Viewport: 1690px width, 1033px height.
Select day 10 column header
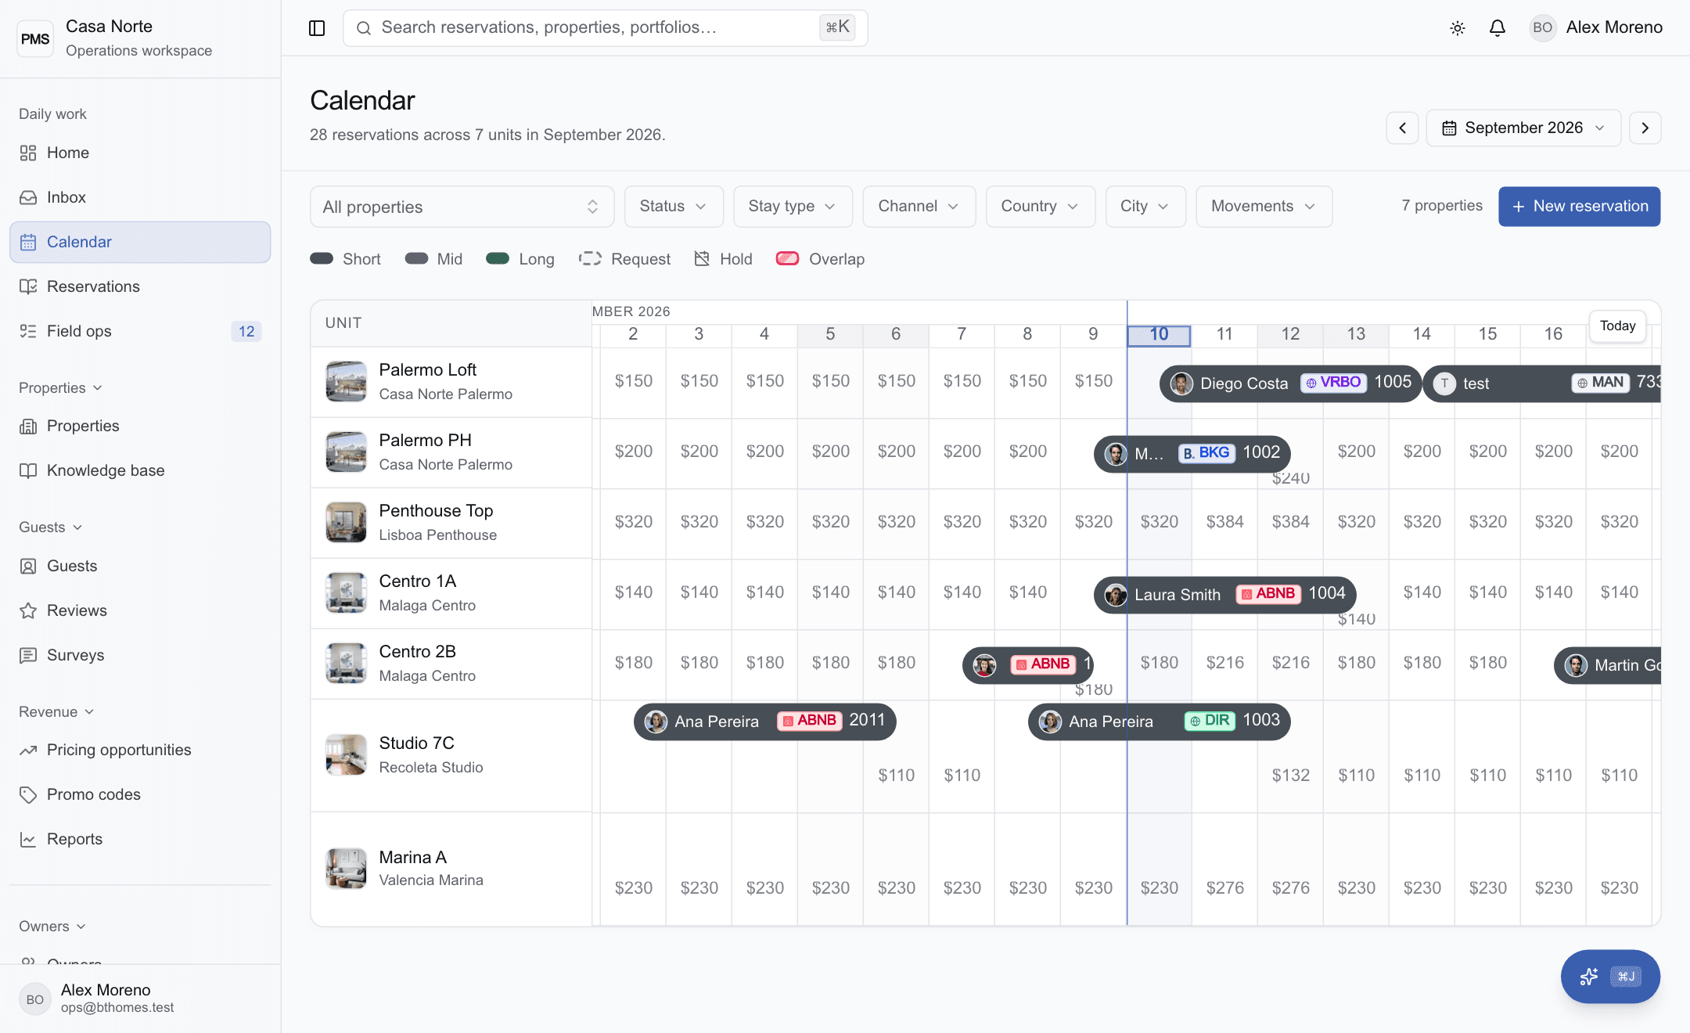(1159, 335)
